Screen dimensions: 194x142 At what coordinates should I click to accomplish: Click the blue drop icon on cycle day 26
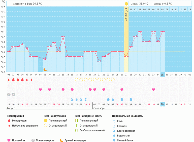(122, 99)
